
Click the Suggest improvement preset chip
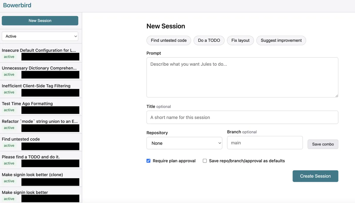click(281, 40)
